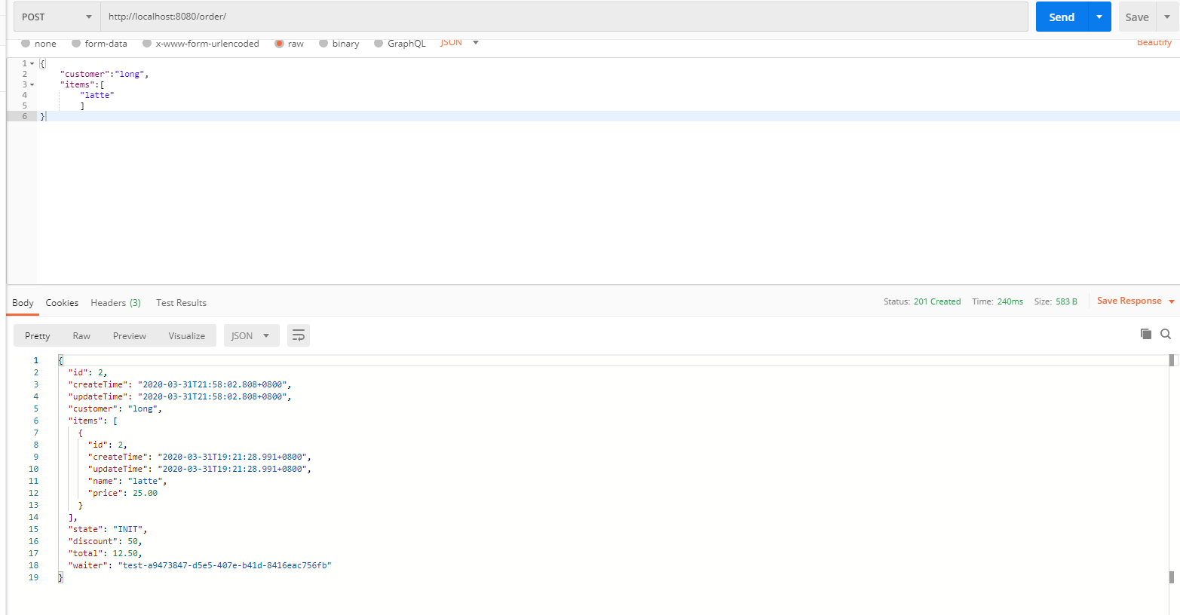Open the Save Response dropdown arrow

[1172, 301]
